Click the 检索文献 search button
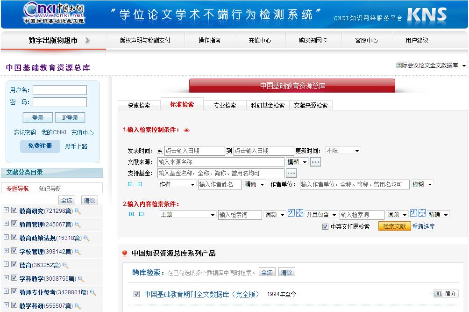 tap(394, 226)
